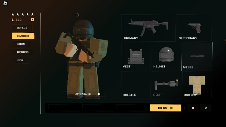Choose the Melee knife slot

click(x=197, y=56)
